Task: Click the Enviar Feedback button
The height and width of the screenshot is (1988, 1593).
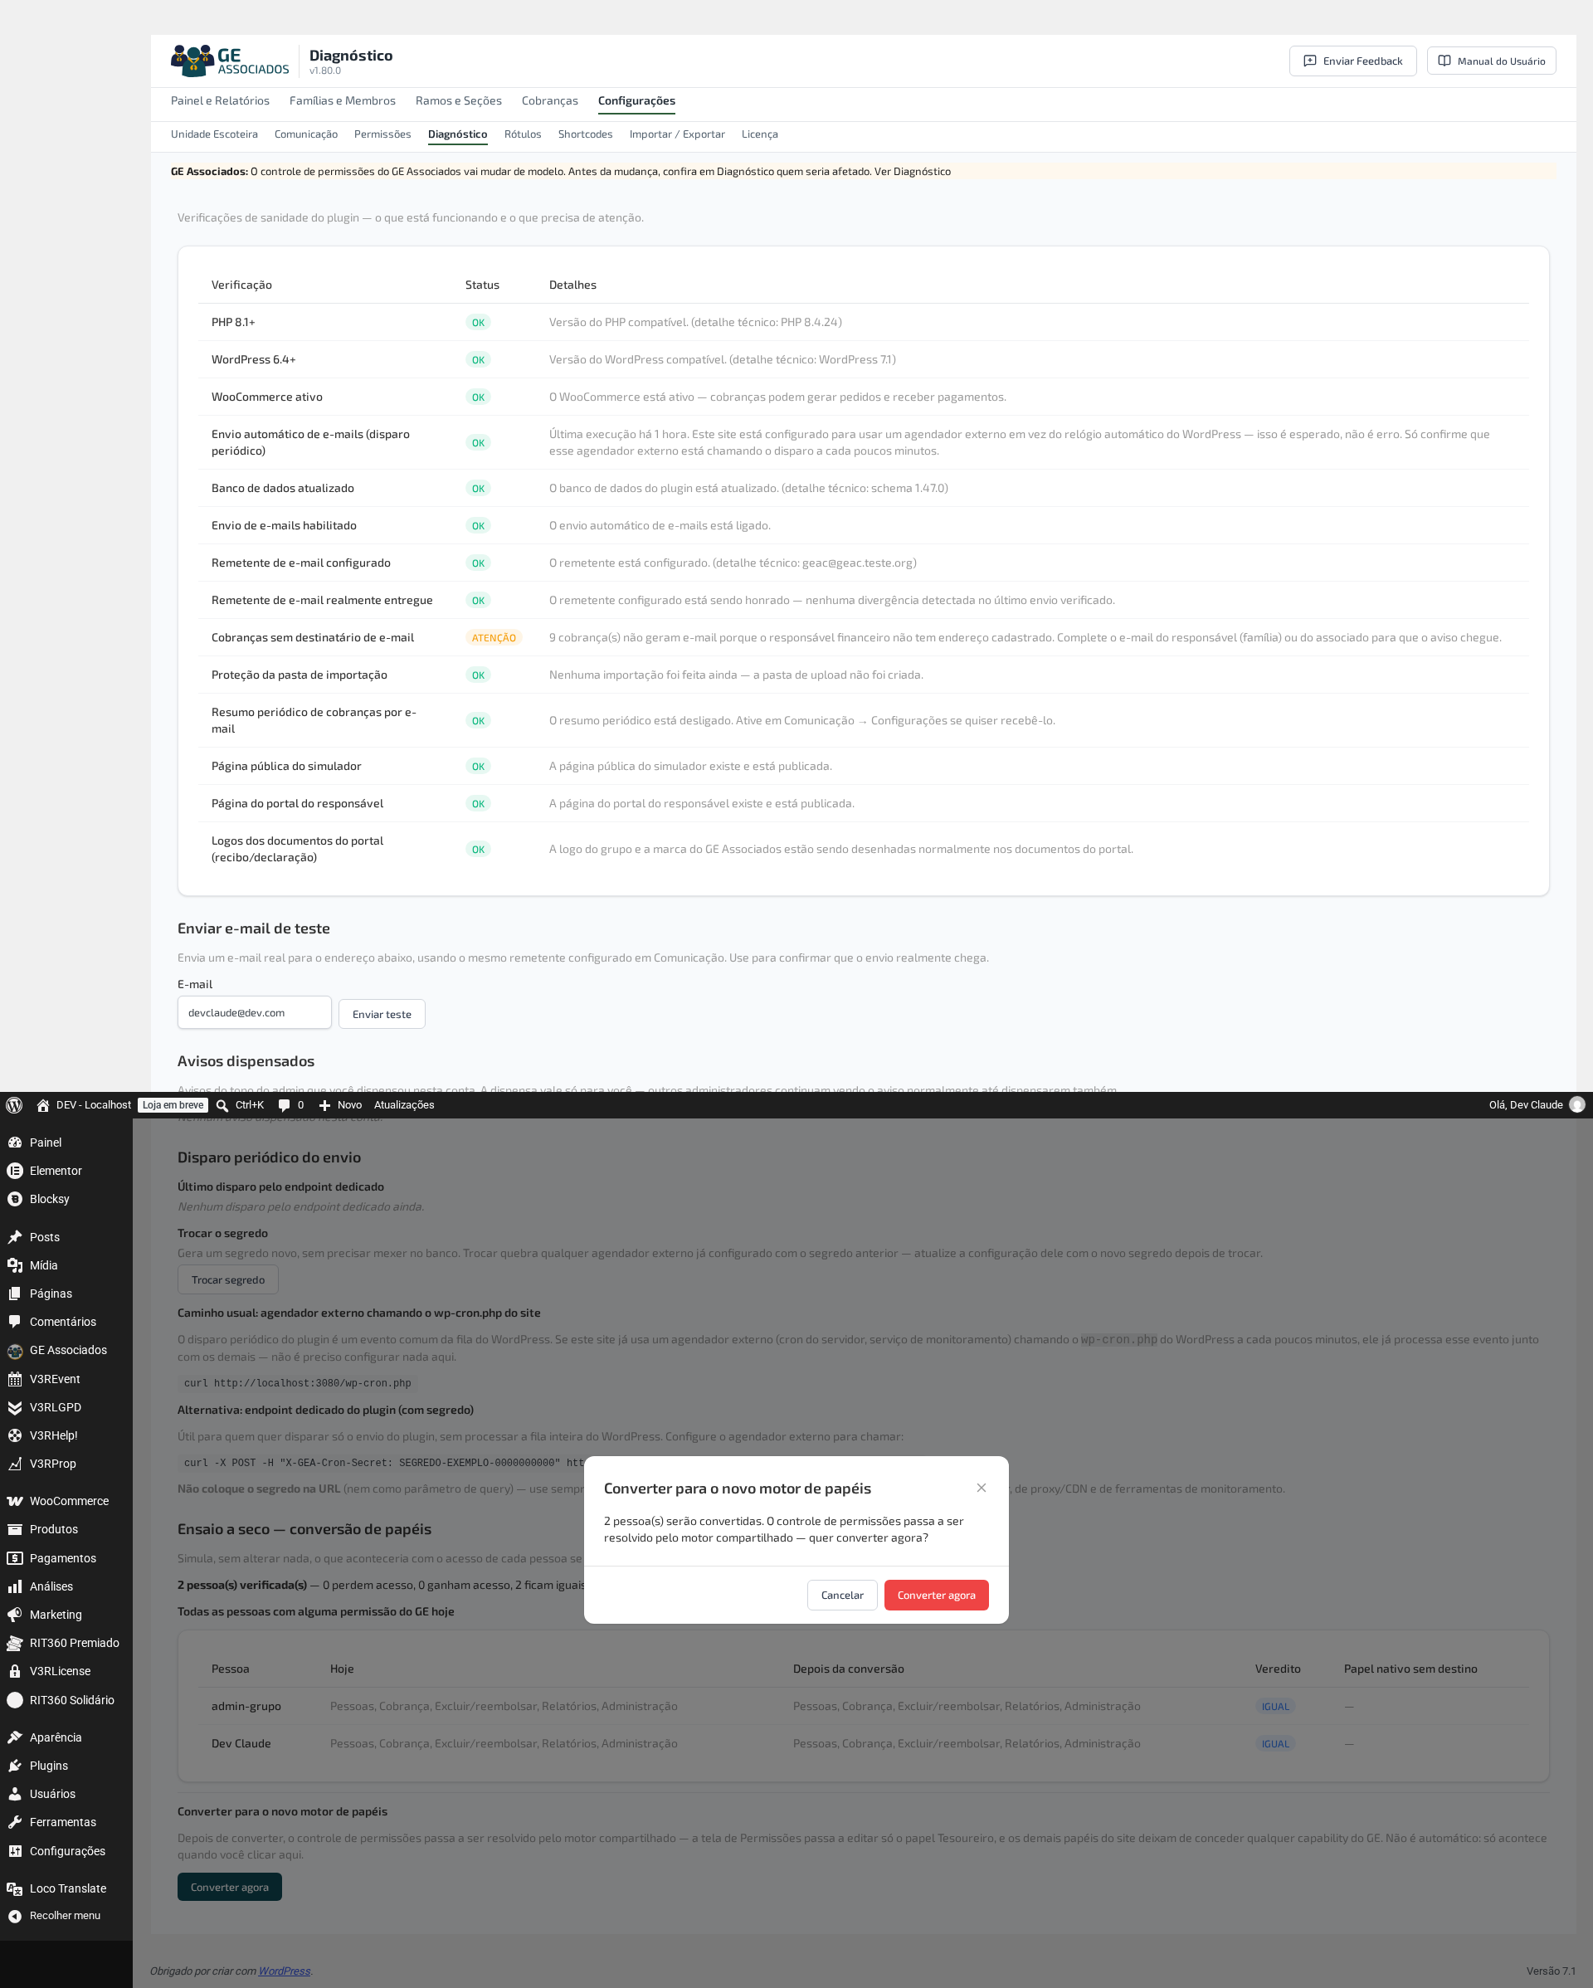Action: point(1352,61)
